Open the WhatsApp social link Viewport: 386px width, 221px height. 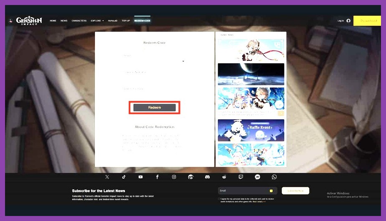pyautogui.click(x=274, y=177)
